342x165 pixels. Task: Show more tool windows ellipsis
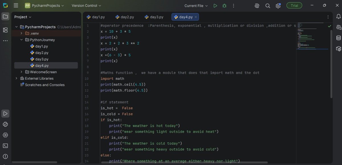5,41
